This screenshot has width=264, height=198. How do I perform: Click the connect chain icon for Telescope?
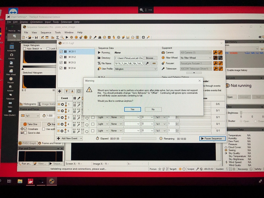(220, 69)
